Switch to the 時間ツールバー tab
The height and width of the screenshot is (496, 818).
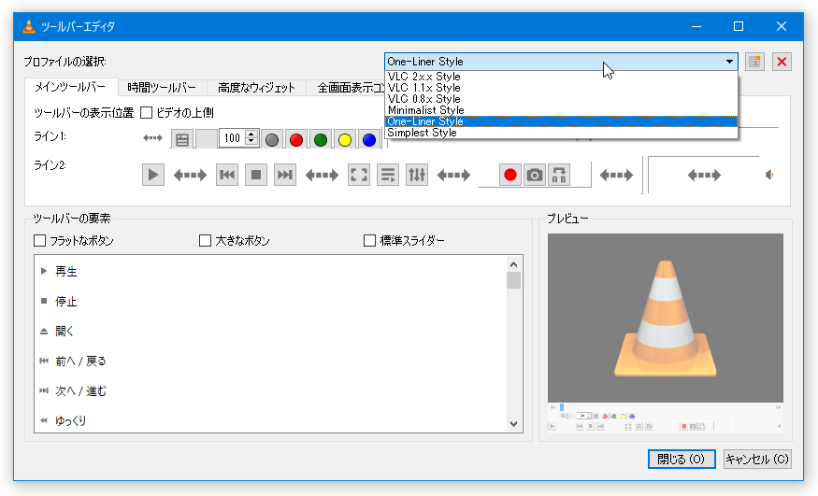[162, 88]
